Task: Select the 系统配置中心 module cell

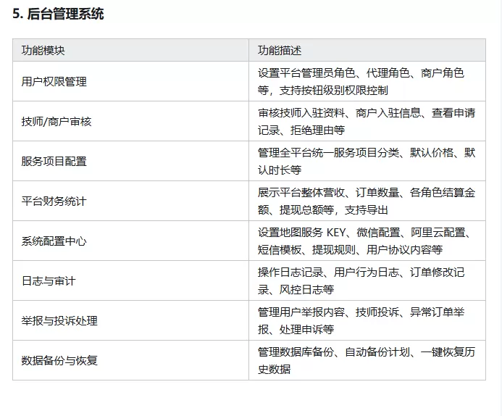Action: [54, 241]
